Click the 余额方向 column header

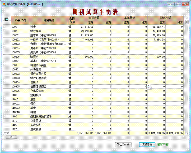coord(72,20)
